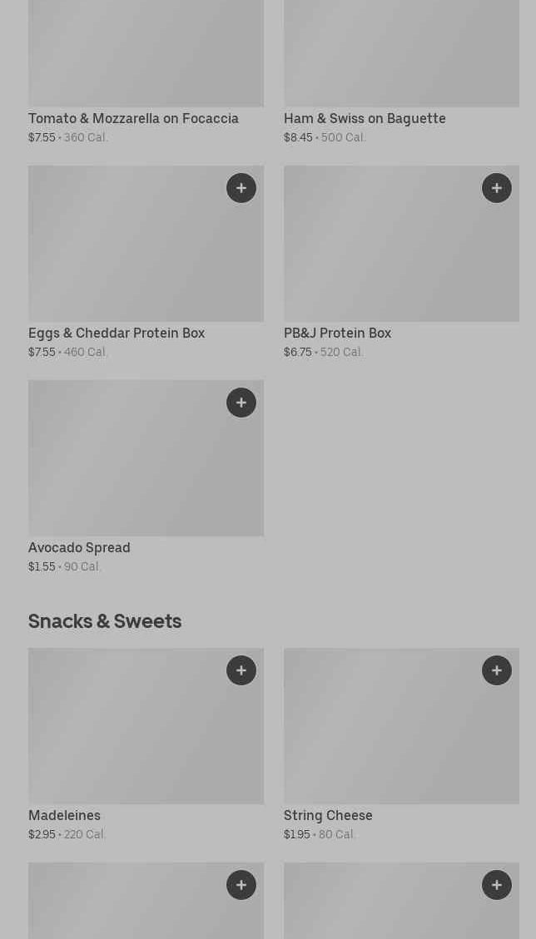Click the plus button on the card below String Cheese
Image resolution: width=536 pixels, height=939 pixels.
(x=497, y=885)
